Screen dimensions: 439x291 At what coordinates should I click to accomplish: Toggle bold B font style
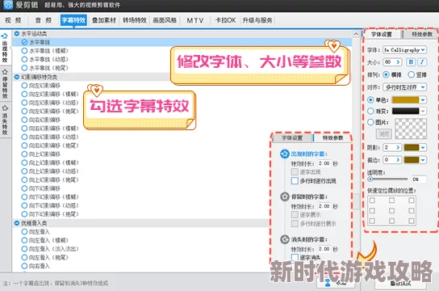(x=411, y=62)
